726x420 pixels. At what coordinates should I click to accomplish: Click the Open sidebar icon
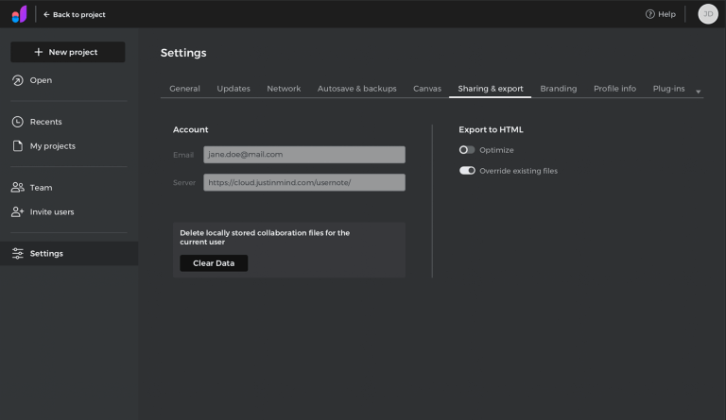pyautogui.click(x=18, y=80)
